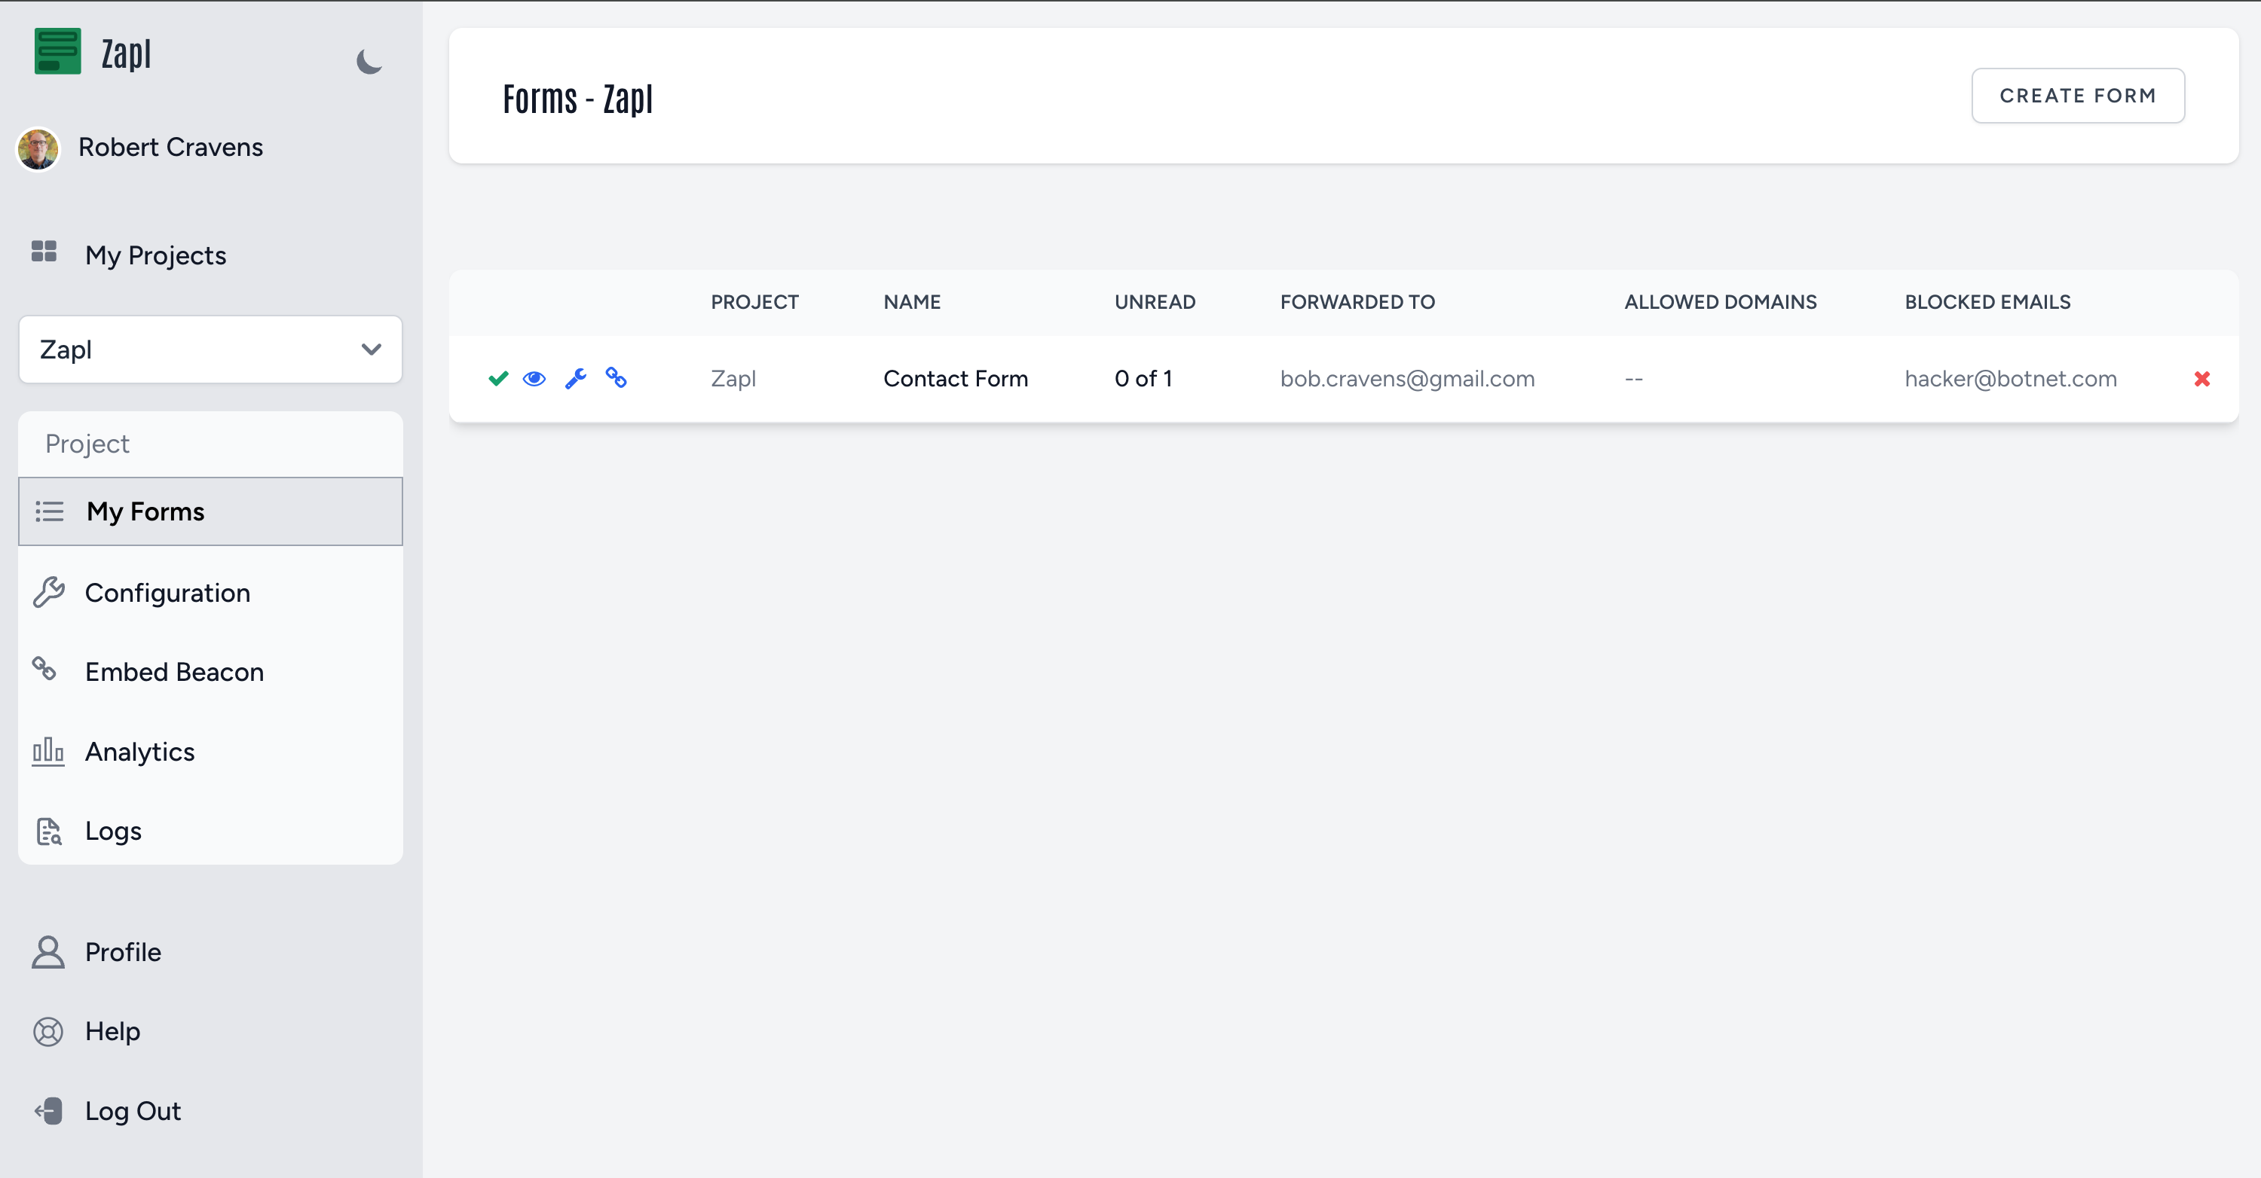
Task: Open the My Projects menu item
Action: 155,252
